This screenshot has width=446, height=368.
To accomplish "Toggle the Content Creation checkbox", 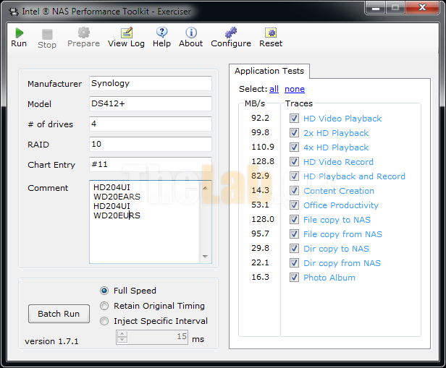I will [294, 191].
